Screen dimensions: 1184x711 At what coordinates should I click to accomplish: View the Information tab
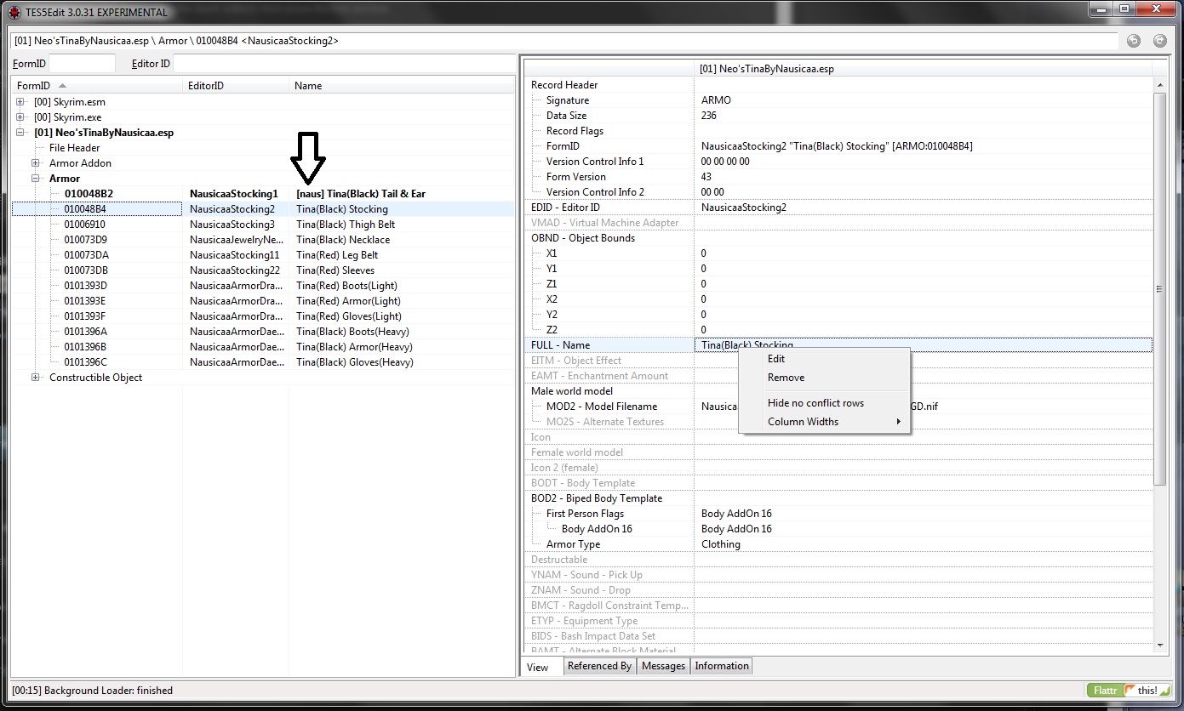point(721,666)
